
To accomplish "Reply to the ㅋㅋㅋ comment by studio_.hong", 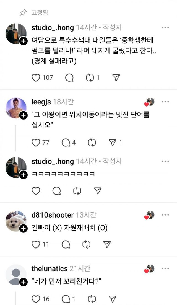I will tap(56, 191).
